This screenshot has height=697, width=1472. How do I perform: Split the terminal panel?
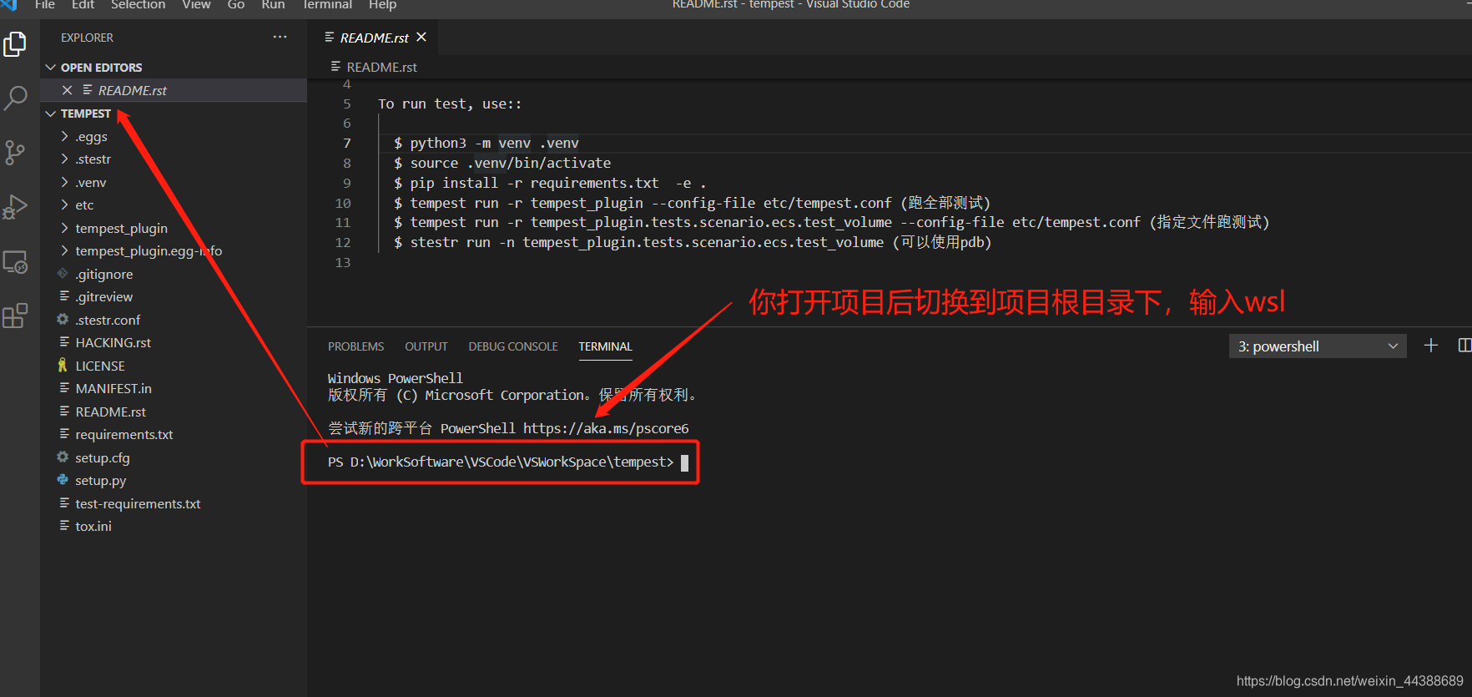pyautogui.click(x=1464, y=346)
